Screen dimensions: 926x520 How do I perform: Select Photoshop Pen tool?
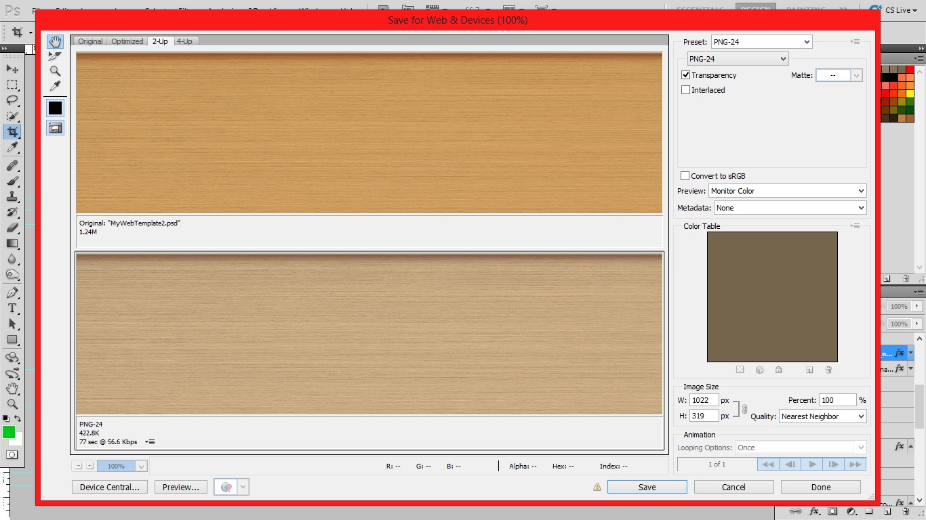click(x=12, y=292)
